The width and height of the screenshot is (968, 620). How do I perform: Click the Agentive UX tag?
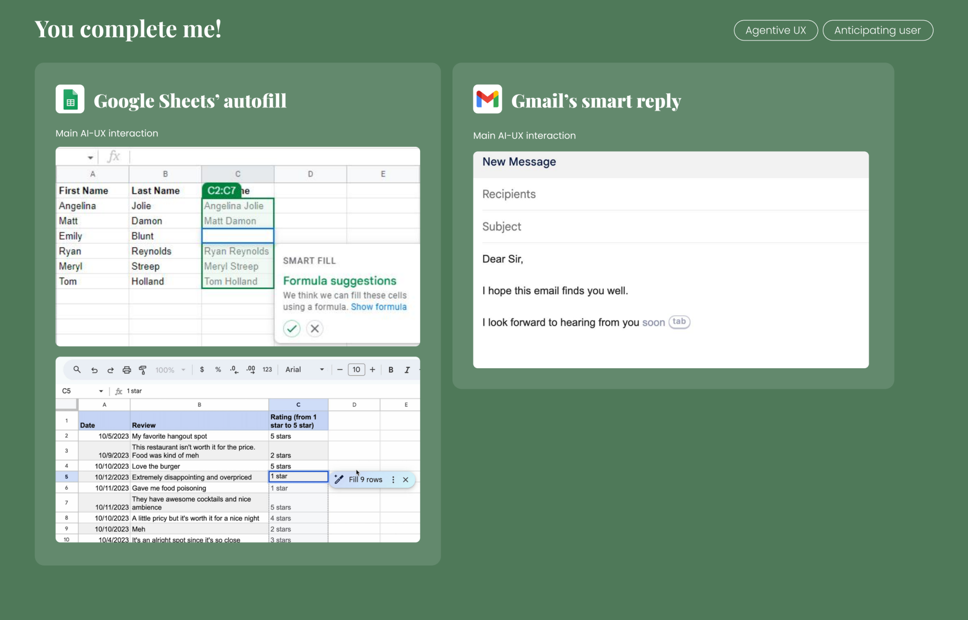tap(775, 31)
